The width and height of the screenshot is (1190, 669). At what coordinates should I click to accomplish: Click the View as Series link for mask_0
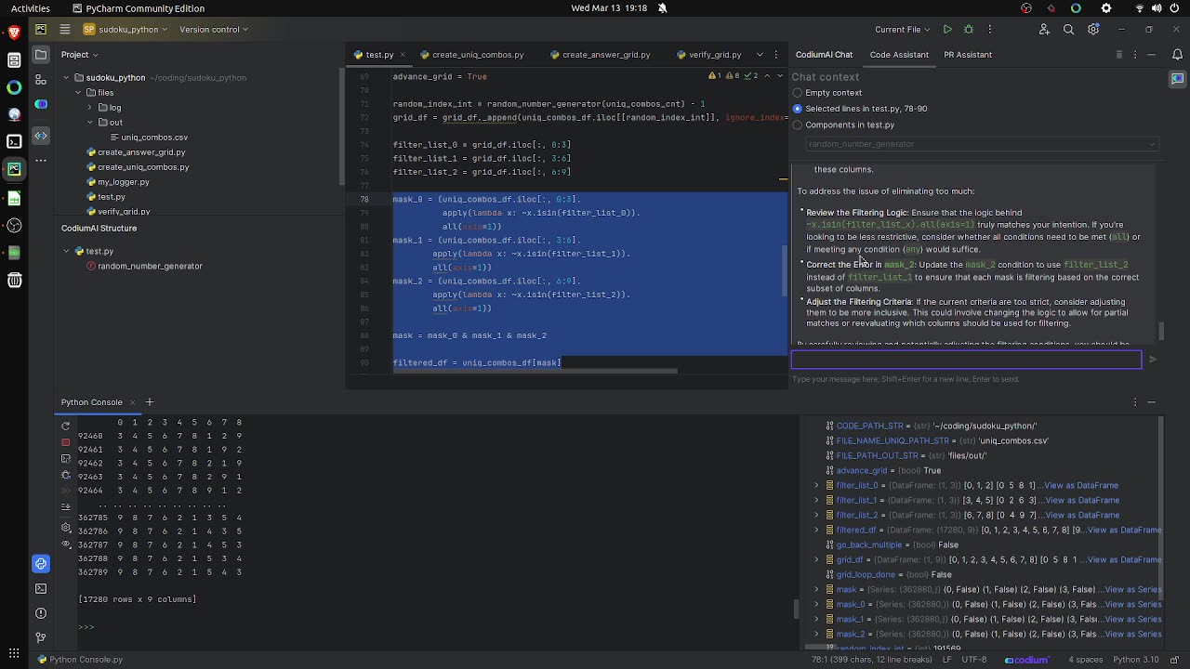coord(1133,604)
